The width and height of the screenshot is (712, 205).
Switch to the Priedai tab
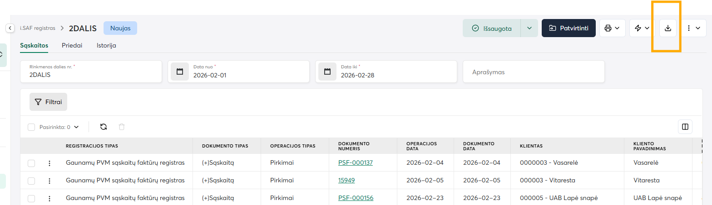(72, 45)
